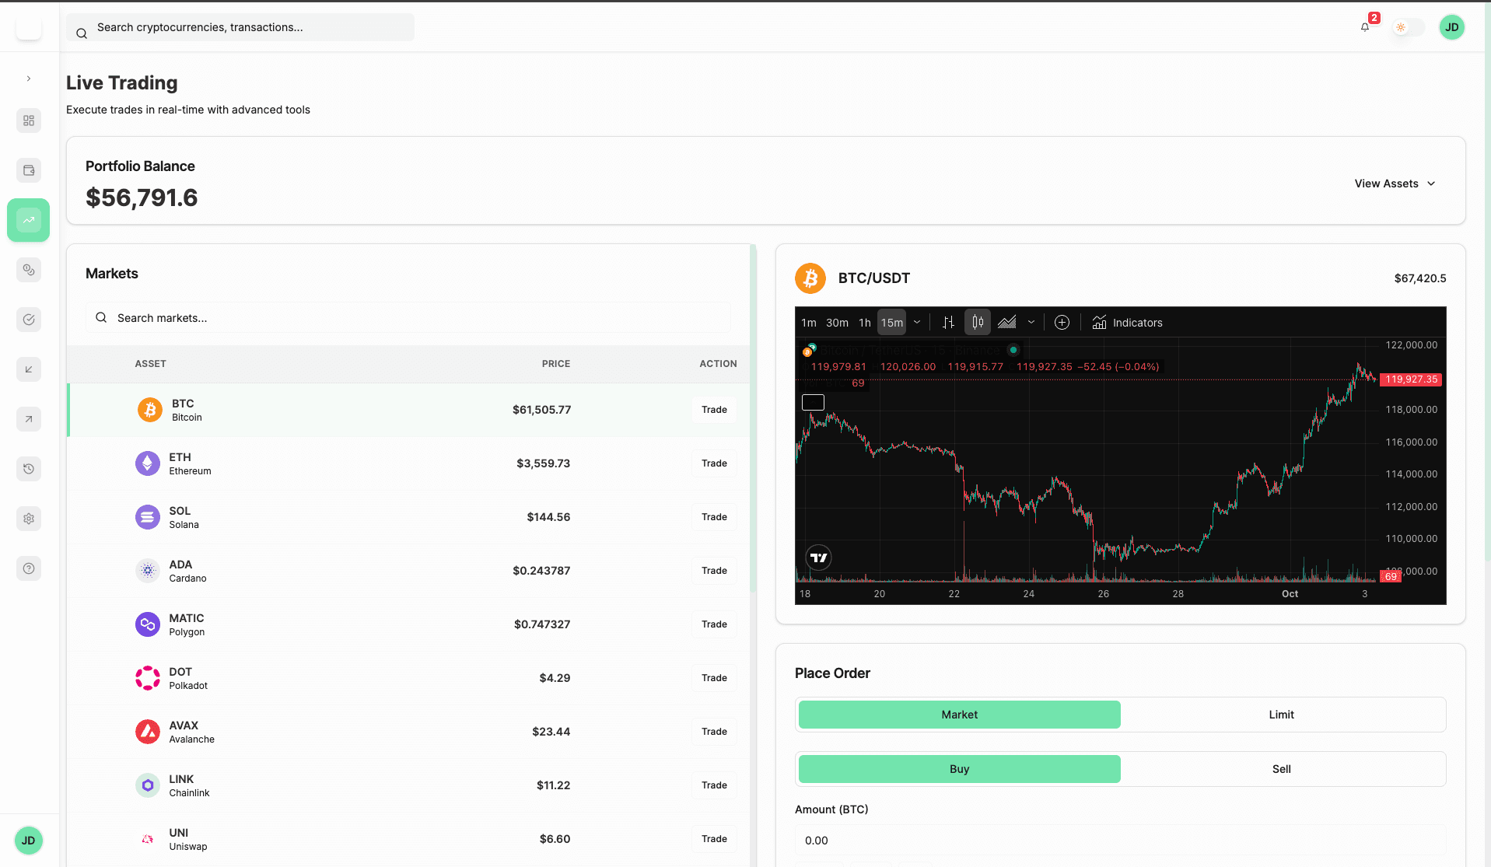The height and width of the screenshot is (867, 1491).
Task: Open the Indicators panel on the chart
Action: coord(1127,322)
